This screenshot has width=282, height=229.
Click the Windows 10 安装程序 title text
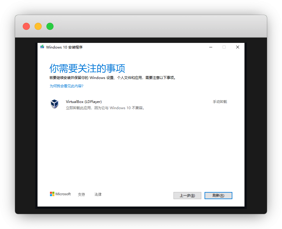pos(64,47)
